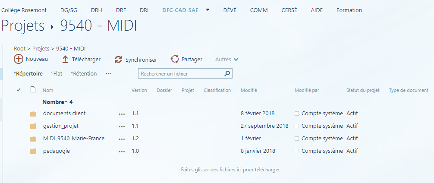
Task: Click the Nouveau plus icon
Action: [x=19, y=60]
